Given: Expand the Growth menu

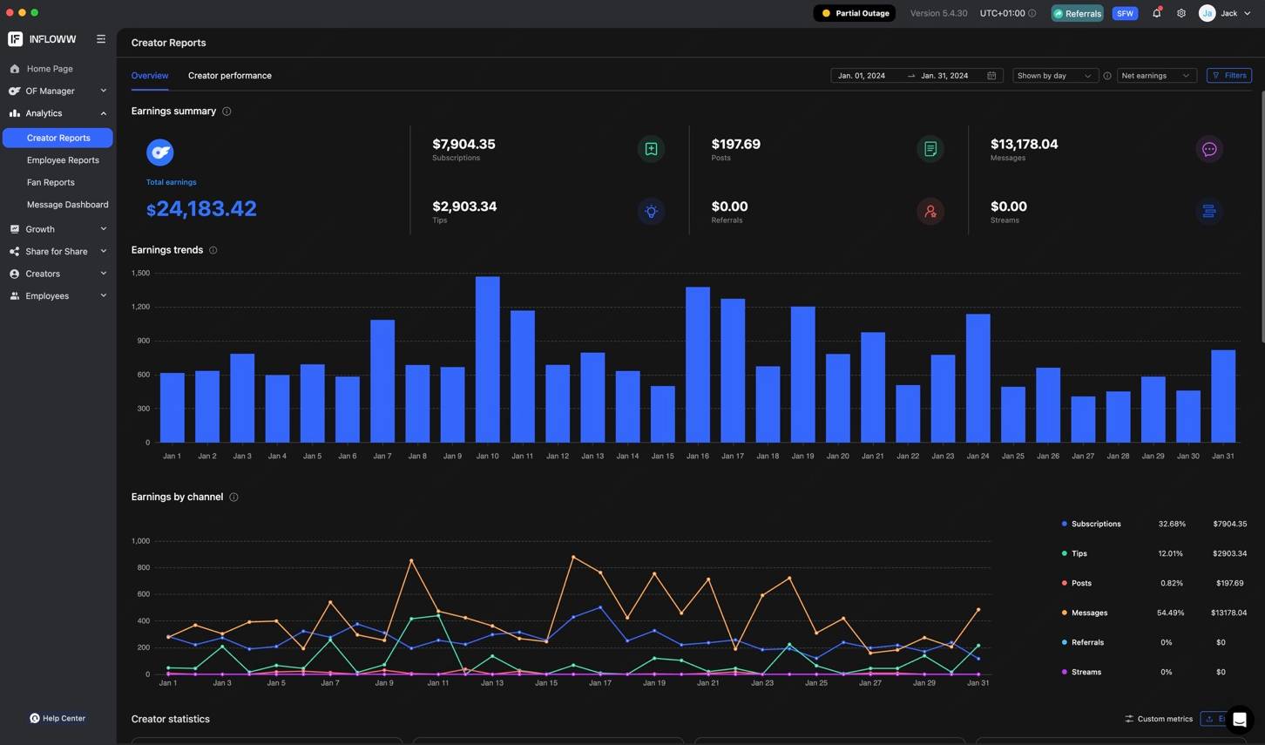Looking at the screenshot, I should pyautogui.click(x=57, y=229).
